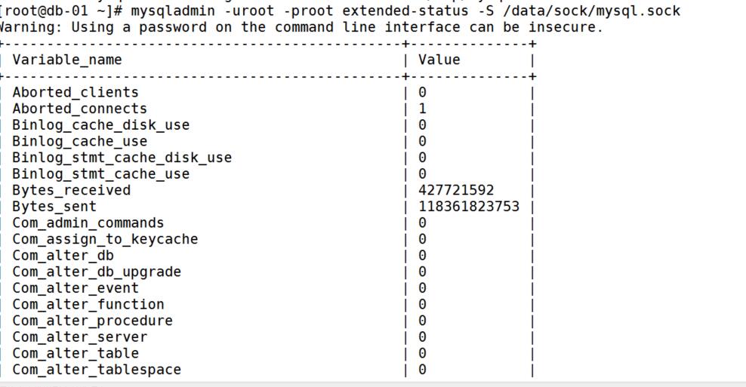746x387 pixels.
Task: Click the password insecure warning line
Action: (x=302, y=27)
